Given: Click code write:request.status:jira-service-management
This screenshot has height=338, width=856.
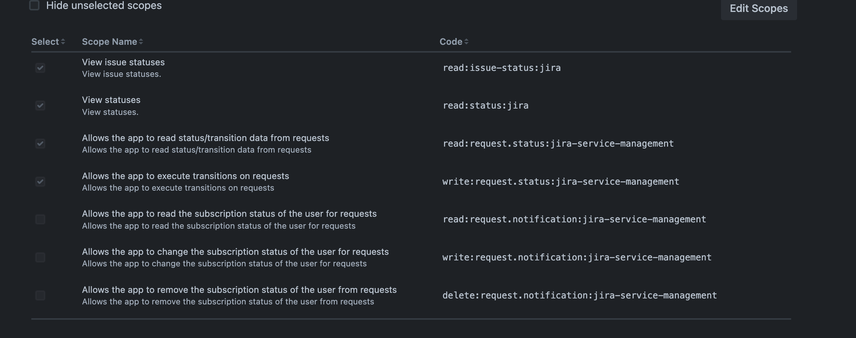Looking at the screenshot, I should pyautogui.click(x=561, y=182).
